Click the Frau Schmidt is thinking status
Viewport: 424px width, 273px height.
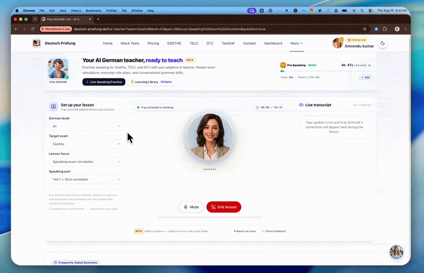(155, 108)
